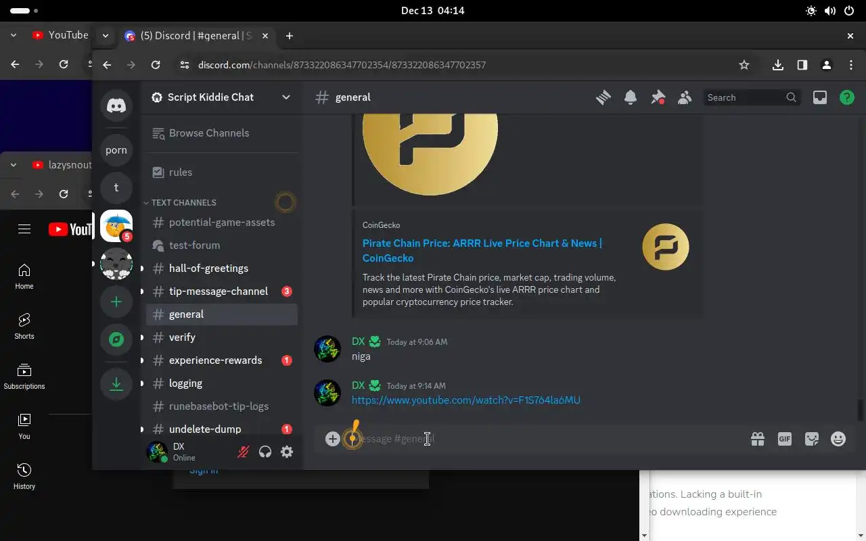Select the Discord #general browser tab
This screenshot has height=541, width=866.
tap(196, 36)
